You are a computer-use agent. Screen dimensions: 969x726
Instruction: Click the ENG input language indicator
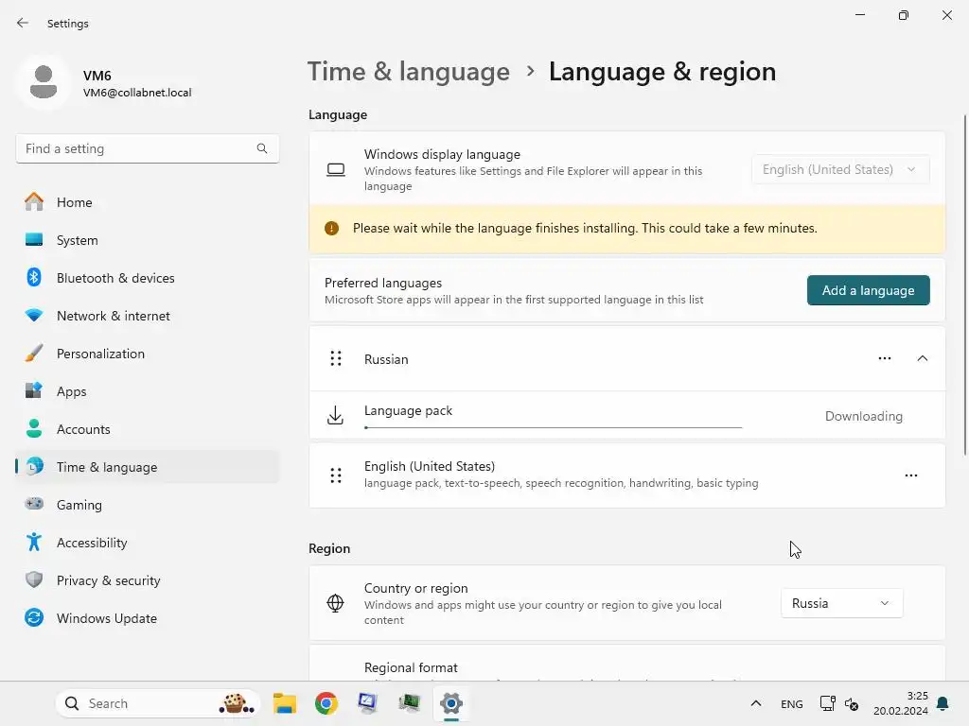pyautogui.click(x=792, y=703)
